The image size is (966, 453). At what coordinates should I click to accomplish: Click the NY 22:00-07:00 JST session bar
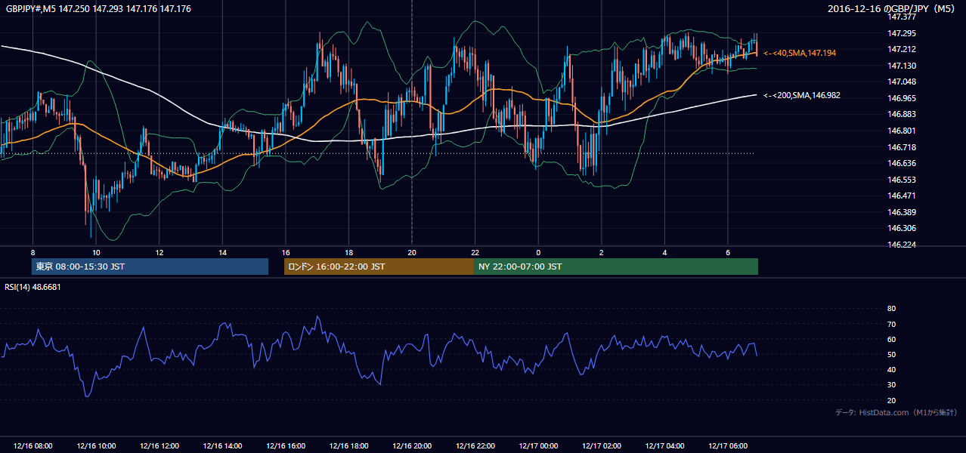(616, 267)
